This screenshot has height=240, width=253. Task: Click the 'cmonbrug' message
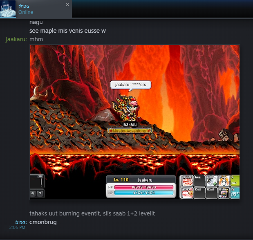[x=43, y=222]
